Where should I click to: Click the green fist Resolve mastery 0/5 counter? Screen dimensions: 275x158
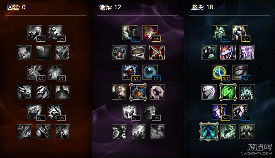(226, 39)
